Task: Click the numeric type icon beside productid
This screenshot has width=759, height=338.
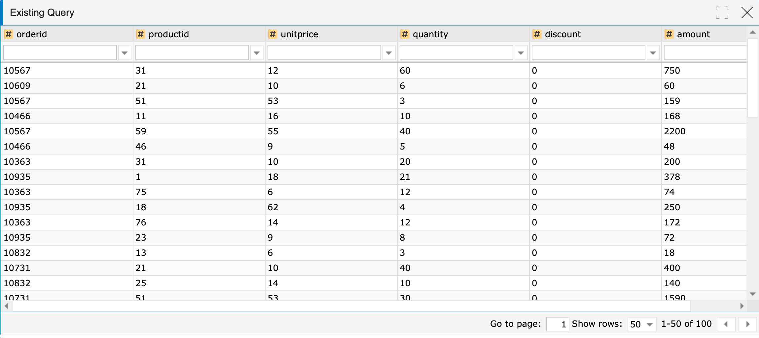Action: pyautogui.click(x=141, y=34)
